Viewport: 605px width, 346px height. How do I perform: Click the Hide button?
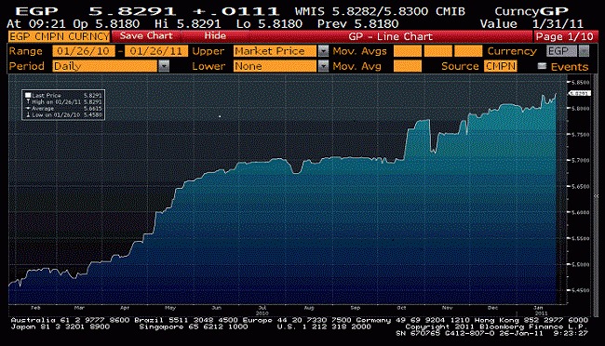(215, 36)
